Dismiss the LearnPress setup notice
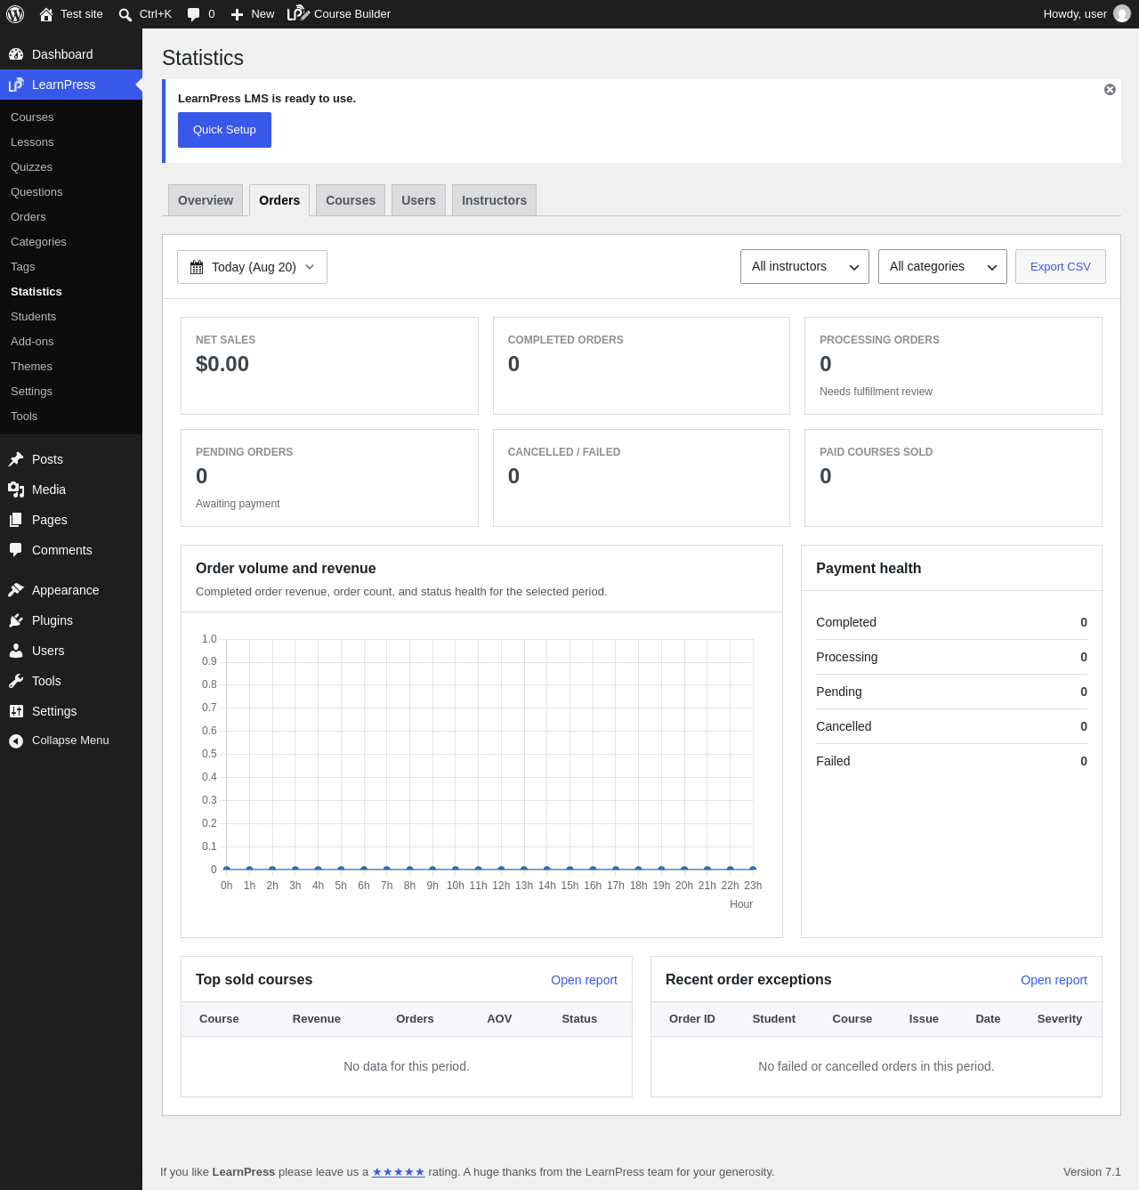The image size is (1139, 1190). coord(1110,90)
